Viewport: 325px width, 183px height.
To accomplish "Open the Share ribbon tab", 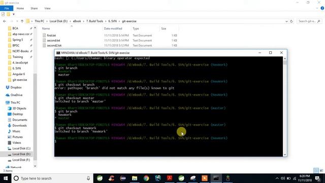I will [x=34, y=8].
